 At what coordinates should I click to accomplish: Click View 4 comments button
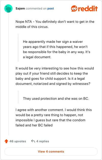51,152
